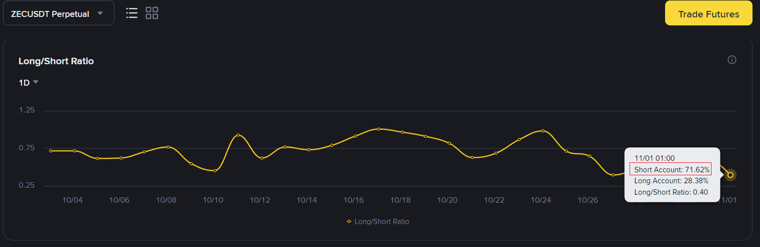Click the 10/20 date axis label
The height and width of the screenshot is (247, 760).
[447, 200]
